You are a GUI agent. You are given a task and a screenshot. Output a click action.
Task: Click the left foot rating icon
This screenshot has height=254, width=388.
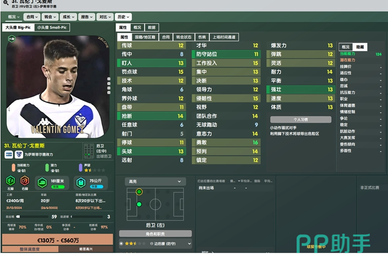(x=10, y=181)
